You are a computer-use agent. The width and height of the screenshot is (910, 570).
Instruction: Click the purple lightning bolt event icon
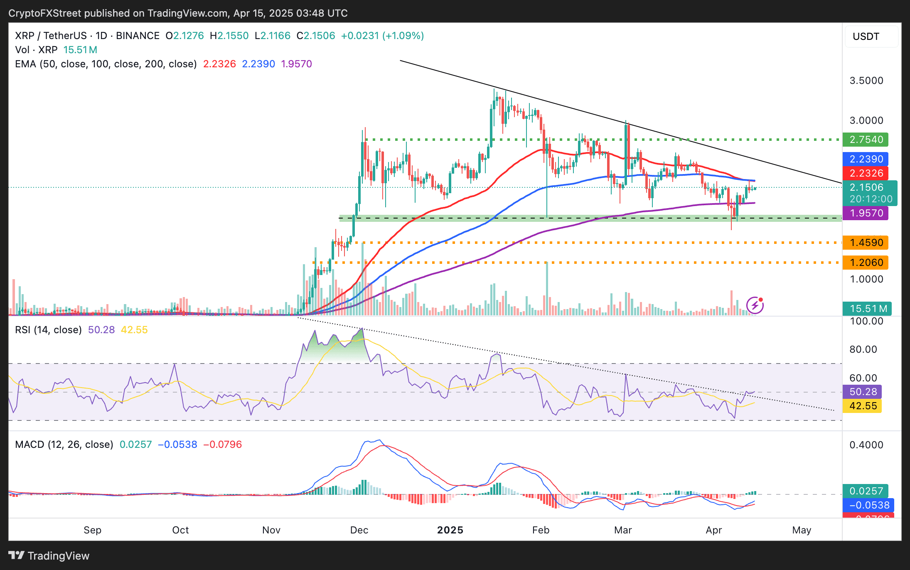(755, 305)
